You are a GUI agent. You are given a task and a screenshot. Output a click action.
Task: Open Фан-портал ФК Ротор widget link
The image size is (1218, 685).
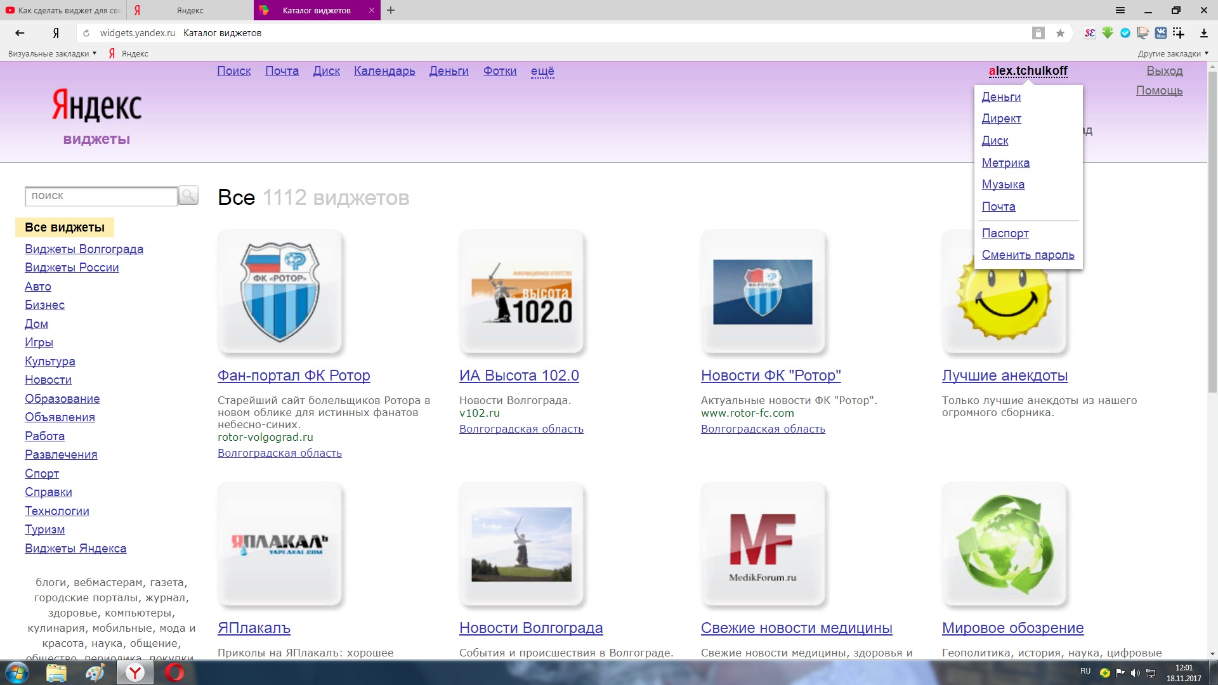(x=294, y=375)
